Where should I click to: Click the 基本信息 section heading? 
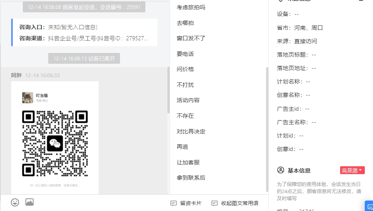(299, 170)
